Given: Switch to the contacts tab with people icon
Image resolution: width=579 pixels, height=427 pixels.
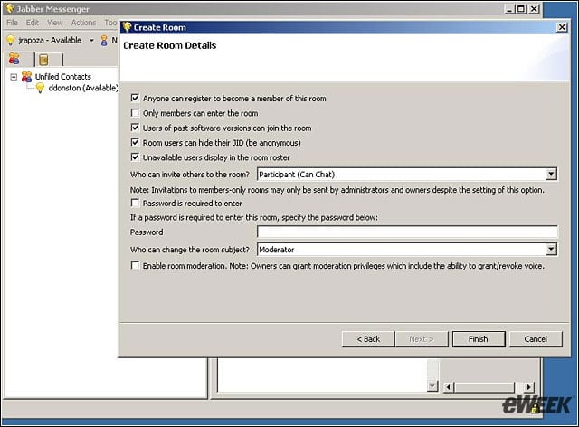Looking at the screenshot, I should [x=14, y=59].
